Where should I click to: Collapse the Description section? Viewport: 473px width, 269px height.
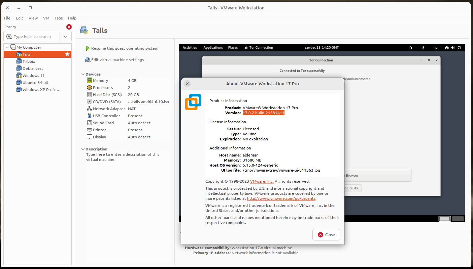83,149
